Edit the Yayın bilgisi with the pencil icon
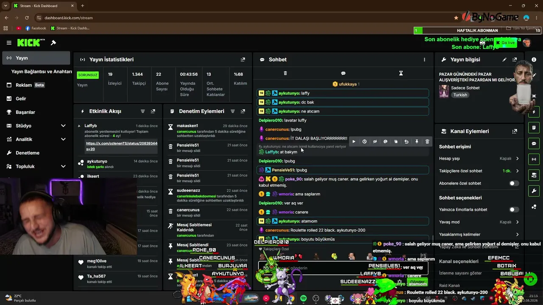Image resolution: width=543 pixels, height=305 pixels. 504,60
